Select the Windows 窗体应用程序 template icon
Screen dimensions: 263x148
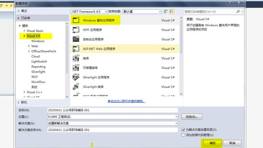point(76,20)
